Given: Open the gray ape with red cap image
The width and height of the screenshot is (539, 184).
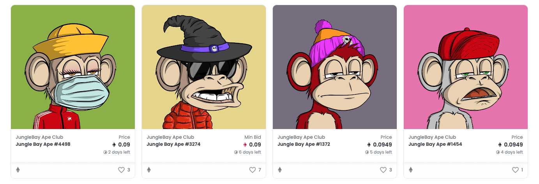Looking at the screenshot, I should tap(466, 67).
